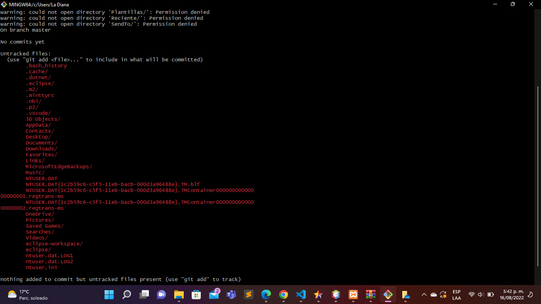
Task: Open Task View on the taskbar
Action: [144, 294]
